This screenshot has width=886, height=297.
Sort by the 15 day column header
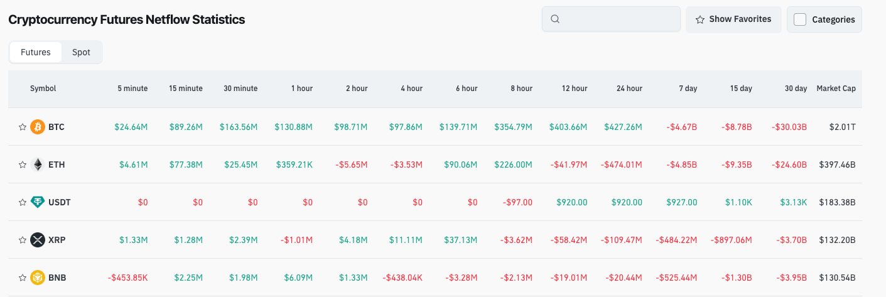741,89
